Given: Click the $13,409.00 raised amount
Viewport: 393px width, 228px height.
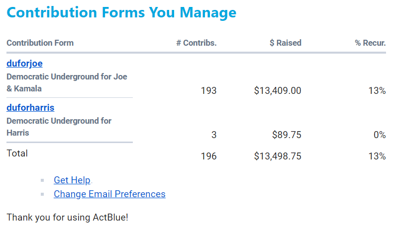Looking at the screenshot, I should click(277, 91).
